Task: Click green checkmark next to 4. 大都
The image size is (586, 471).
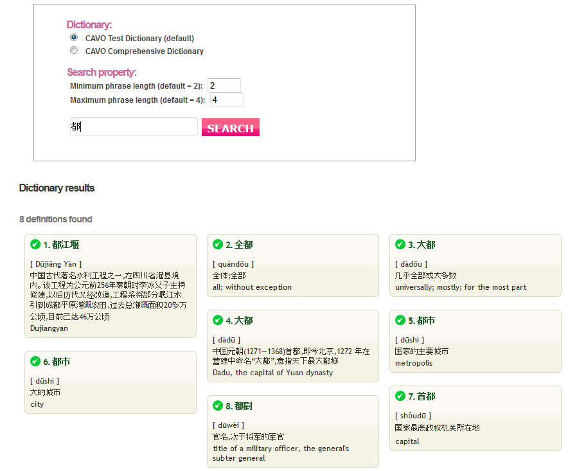Action: [218, 320]
